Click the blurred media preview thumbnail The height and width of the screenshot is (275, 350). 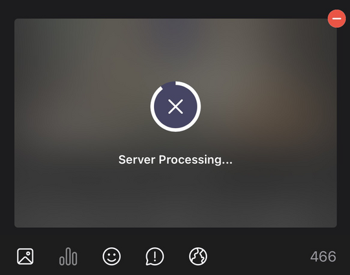(175, 123)
